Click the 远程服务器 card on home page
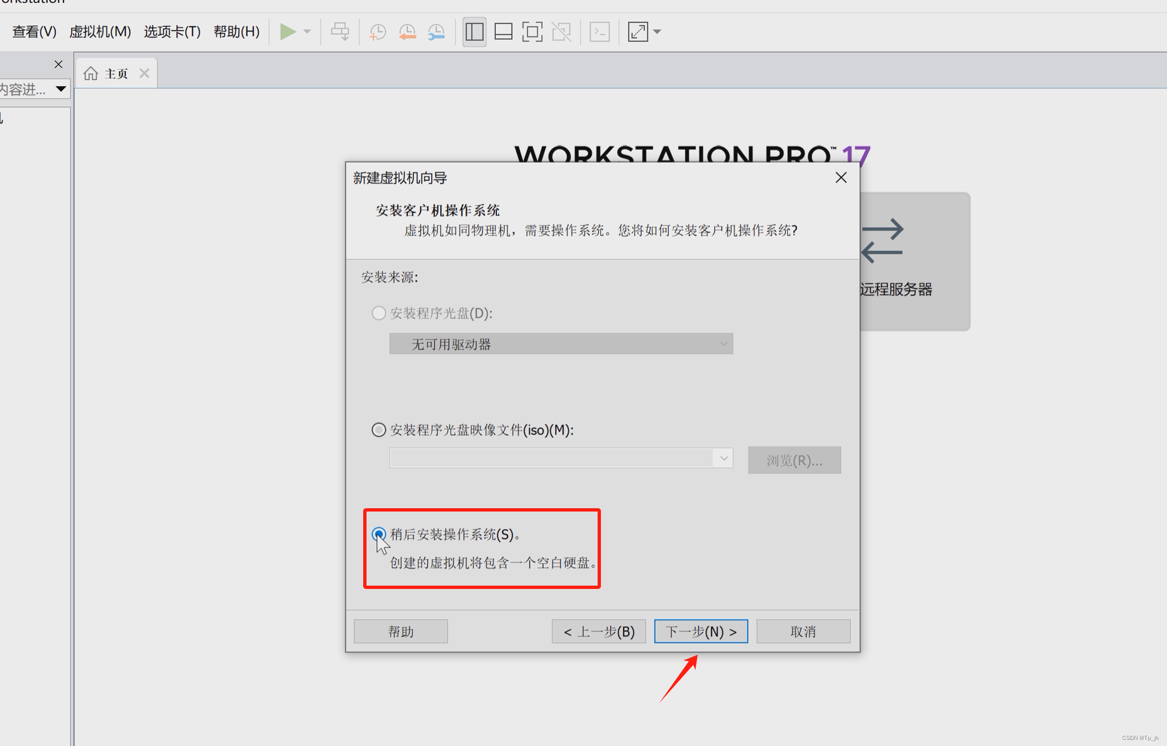The image size is (1167, 746). pyautogui.click(x=914, y=261)
